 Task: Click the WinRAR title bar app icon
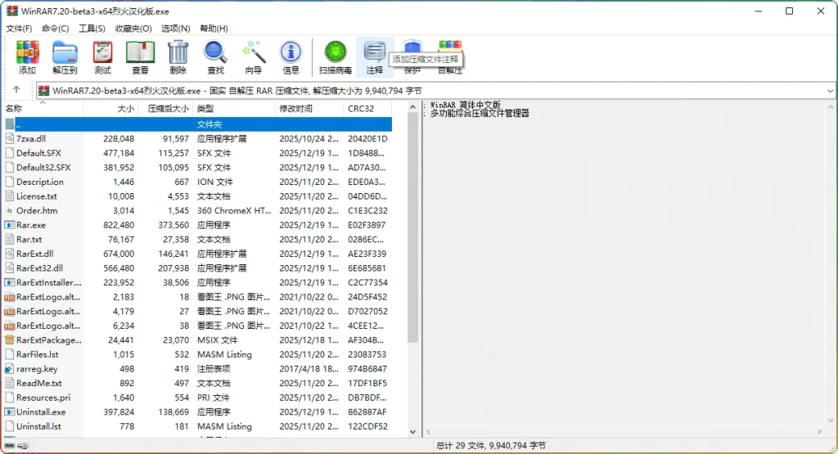point(11,11)
